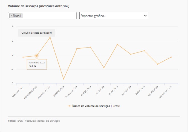Image resolution: width=190 pixels, height=132 pixels.
Task: Select the highlighted novembro 2022 data point
Action: (36, 56)
